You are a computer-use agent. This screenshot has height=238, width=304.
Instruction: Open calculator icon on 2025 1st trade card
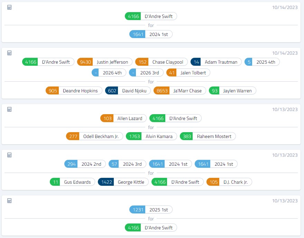click(x=9, y=201)
